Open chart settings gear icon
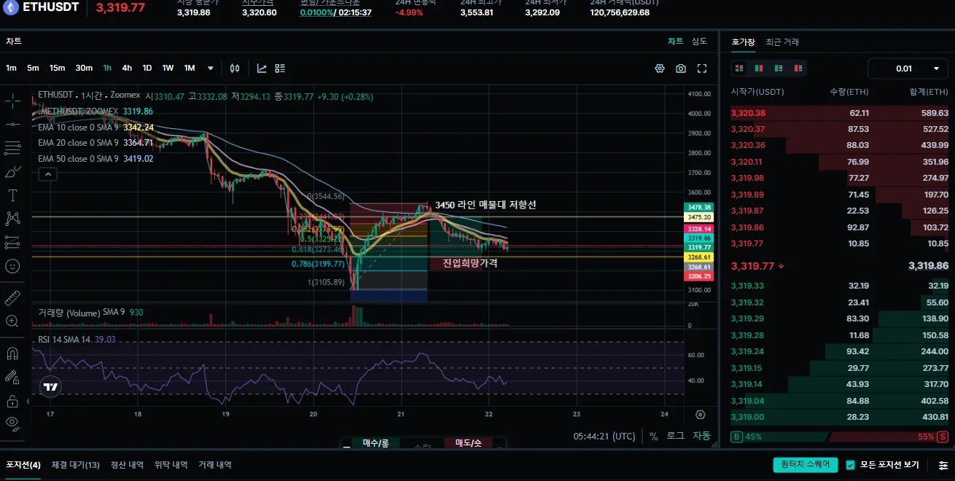 click(x=660, y=68)
